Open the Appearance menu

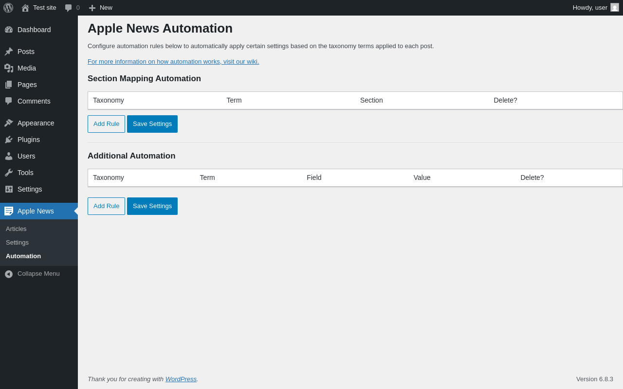click(x=36, y=123)
